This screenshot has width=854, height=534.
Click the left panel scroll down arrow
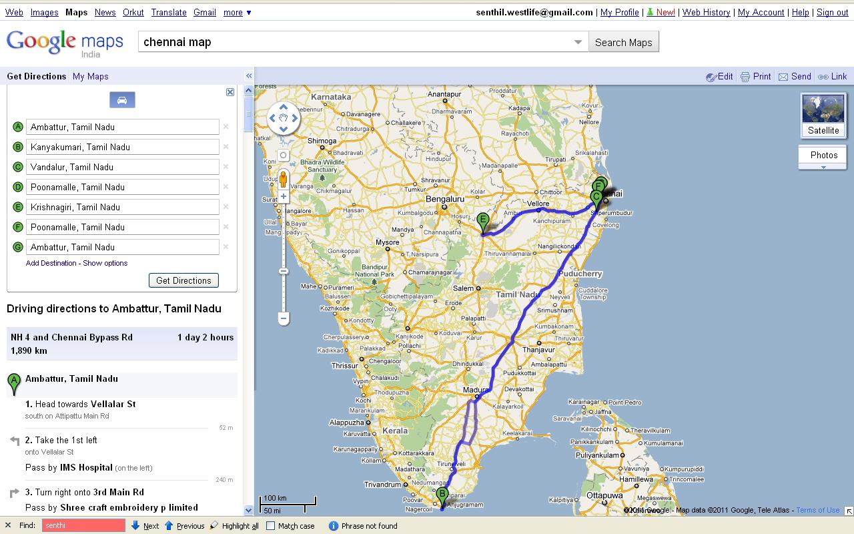pyautogui.click(x=249, y=510)
